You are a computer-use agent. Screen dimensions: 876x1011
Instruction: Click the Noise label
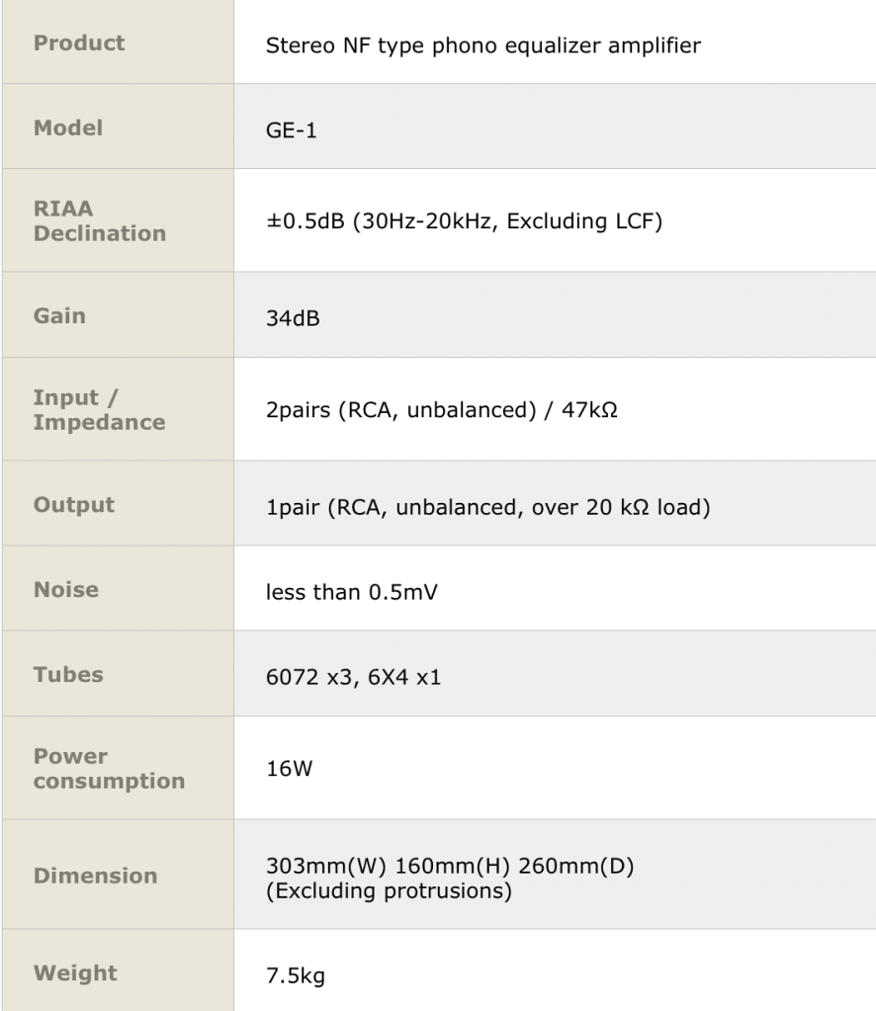coord(66,589)
